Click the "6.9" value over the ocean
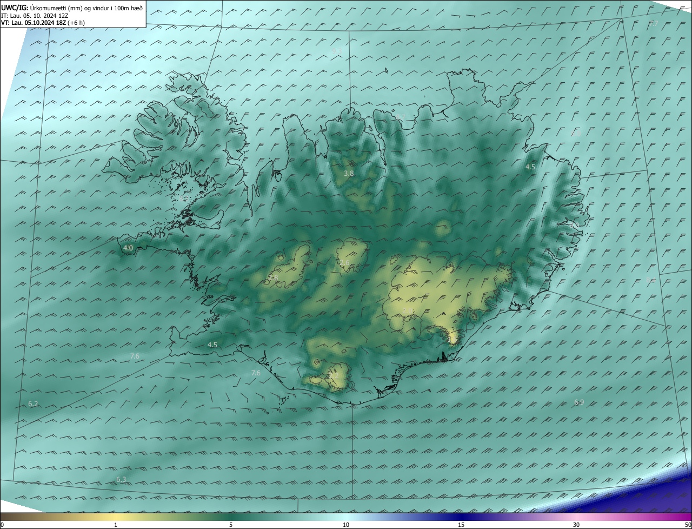This screenshot has height=529, width=692. coord(579,402)
